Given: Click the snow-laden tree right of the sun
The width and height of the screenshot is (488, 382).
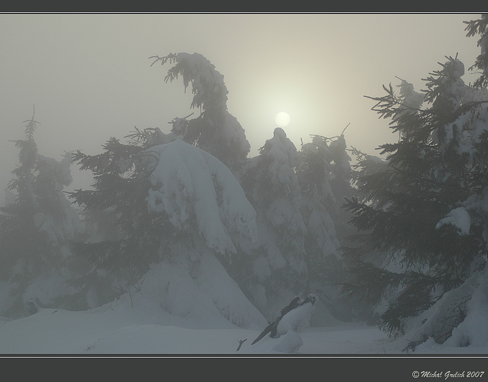Looking at the screenshot, I should click(x=323, y=183).
